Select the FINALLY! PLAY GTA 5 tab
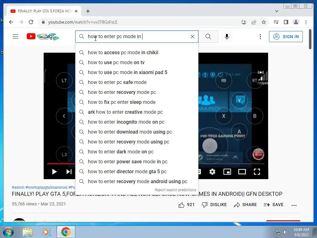This screenshot has height=238, width=317. coord(44,11)
